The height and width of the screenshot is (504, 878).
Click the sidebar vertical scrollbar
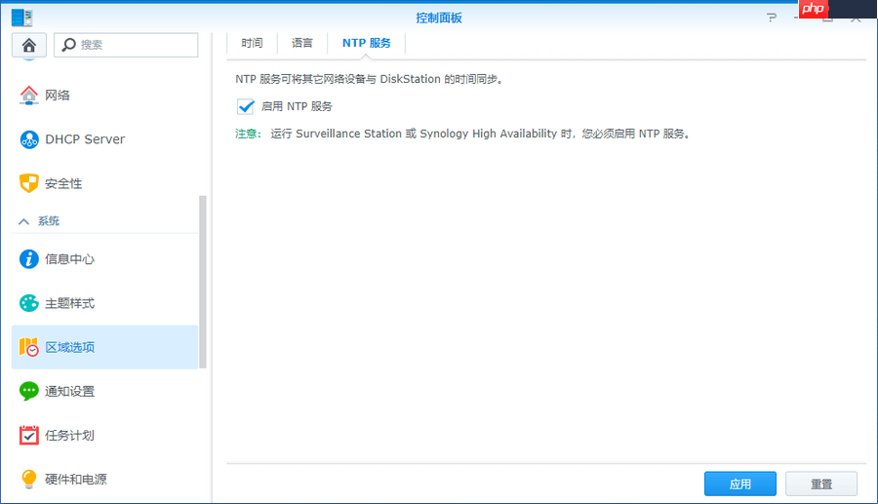pyautogui.click(x=203, y=282)
